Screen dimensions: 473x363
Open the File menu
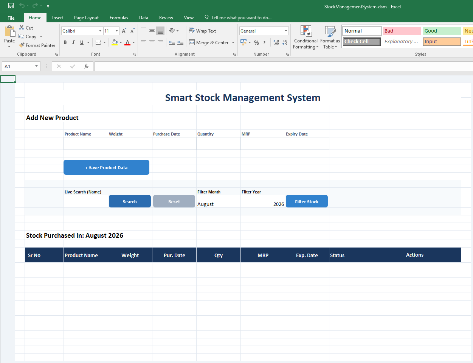pyautogui.click(x=11, y=18)
